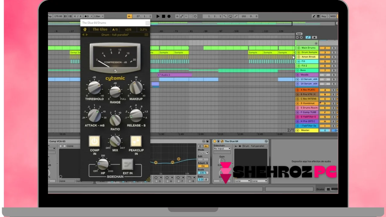Unfold the Drum Sample track
Screen dimensions: 386x217
[299, 52]
